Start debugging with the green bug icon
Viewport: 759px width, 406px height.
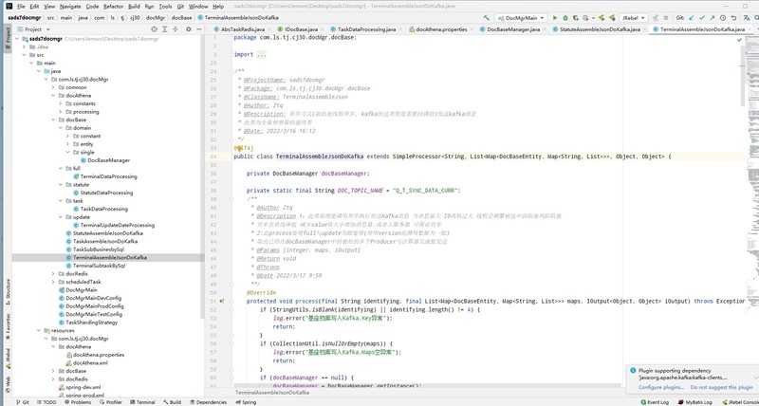(x=565, y=18)
